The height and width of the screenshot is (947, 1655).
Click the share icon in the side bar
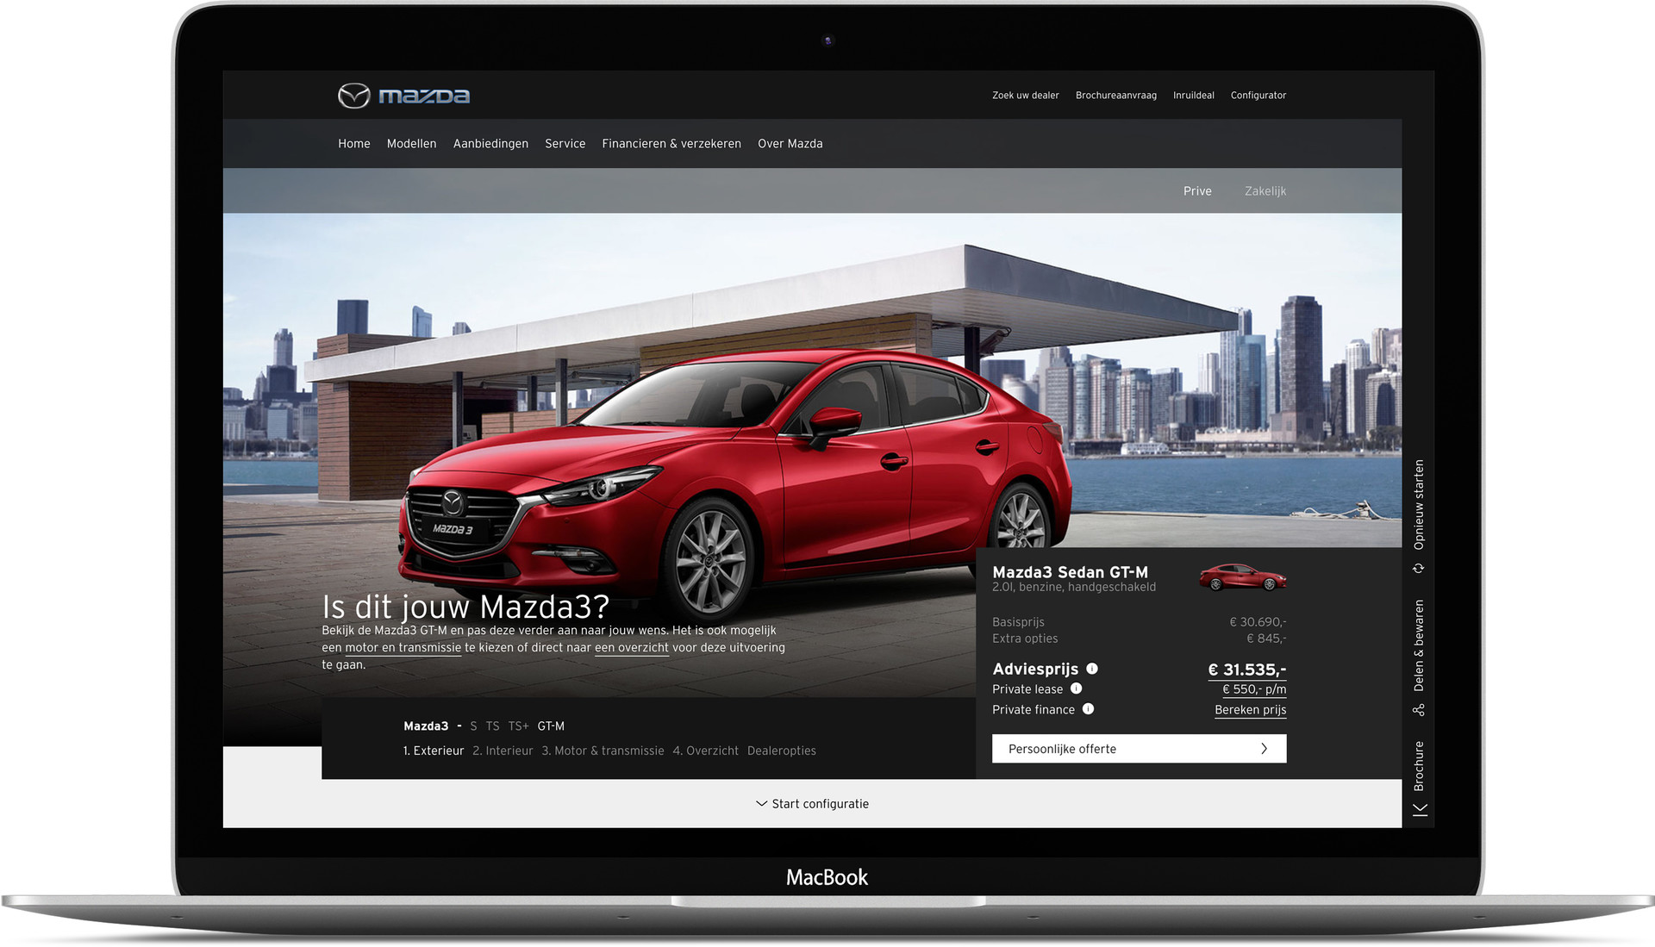tap(1419, 710)
